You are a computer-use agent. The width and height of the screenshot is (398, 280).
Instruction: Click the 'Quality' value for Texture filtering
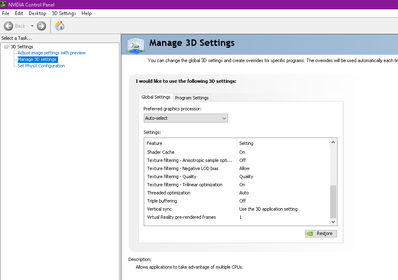point(246,177)
